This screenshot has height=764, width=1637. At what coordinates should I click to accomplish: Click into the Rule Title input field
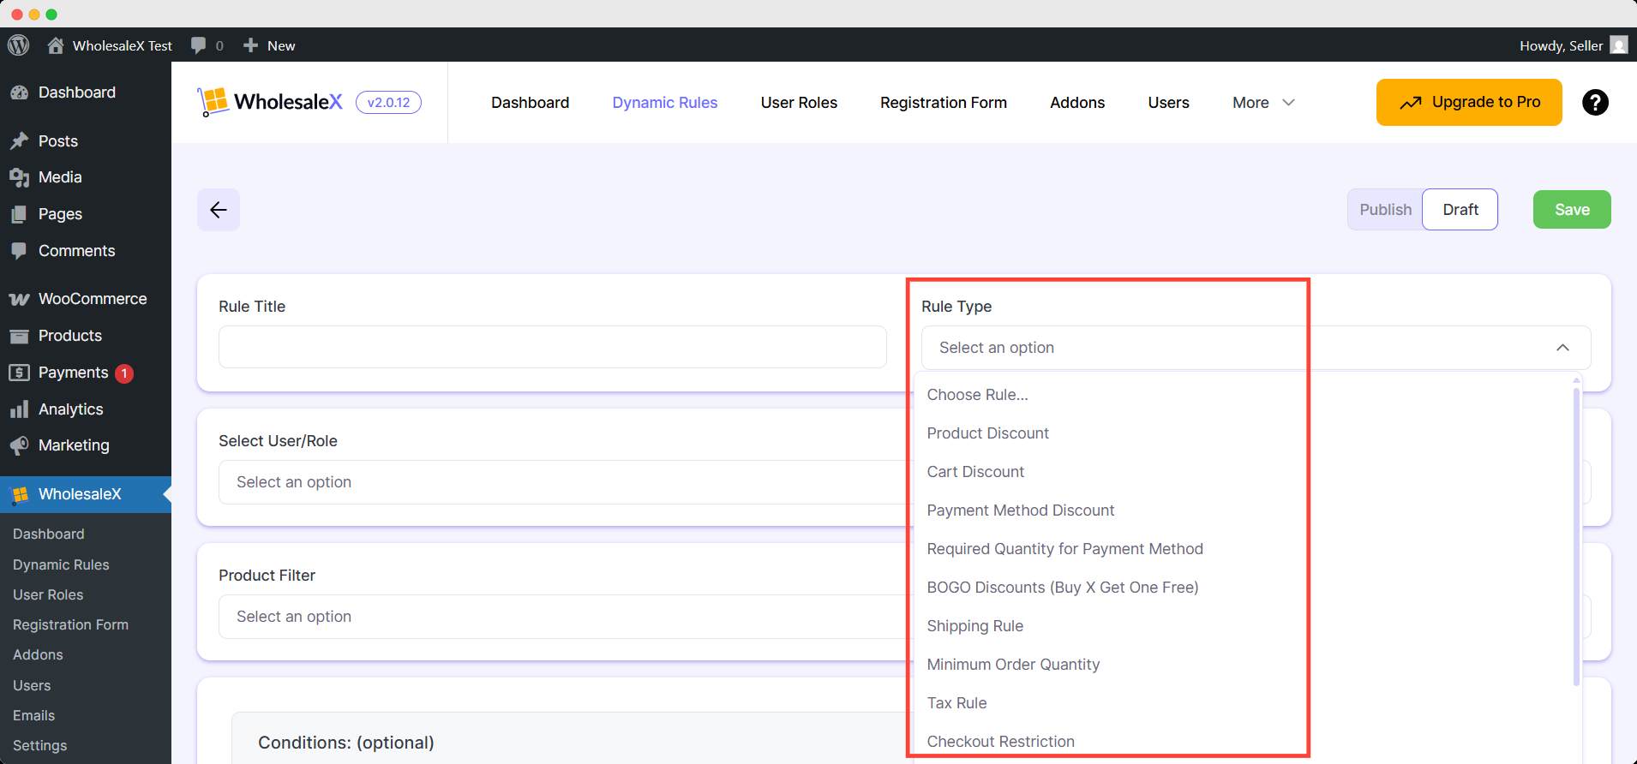click(x=552, y=347)
